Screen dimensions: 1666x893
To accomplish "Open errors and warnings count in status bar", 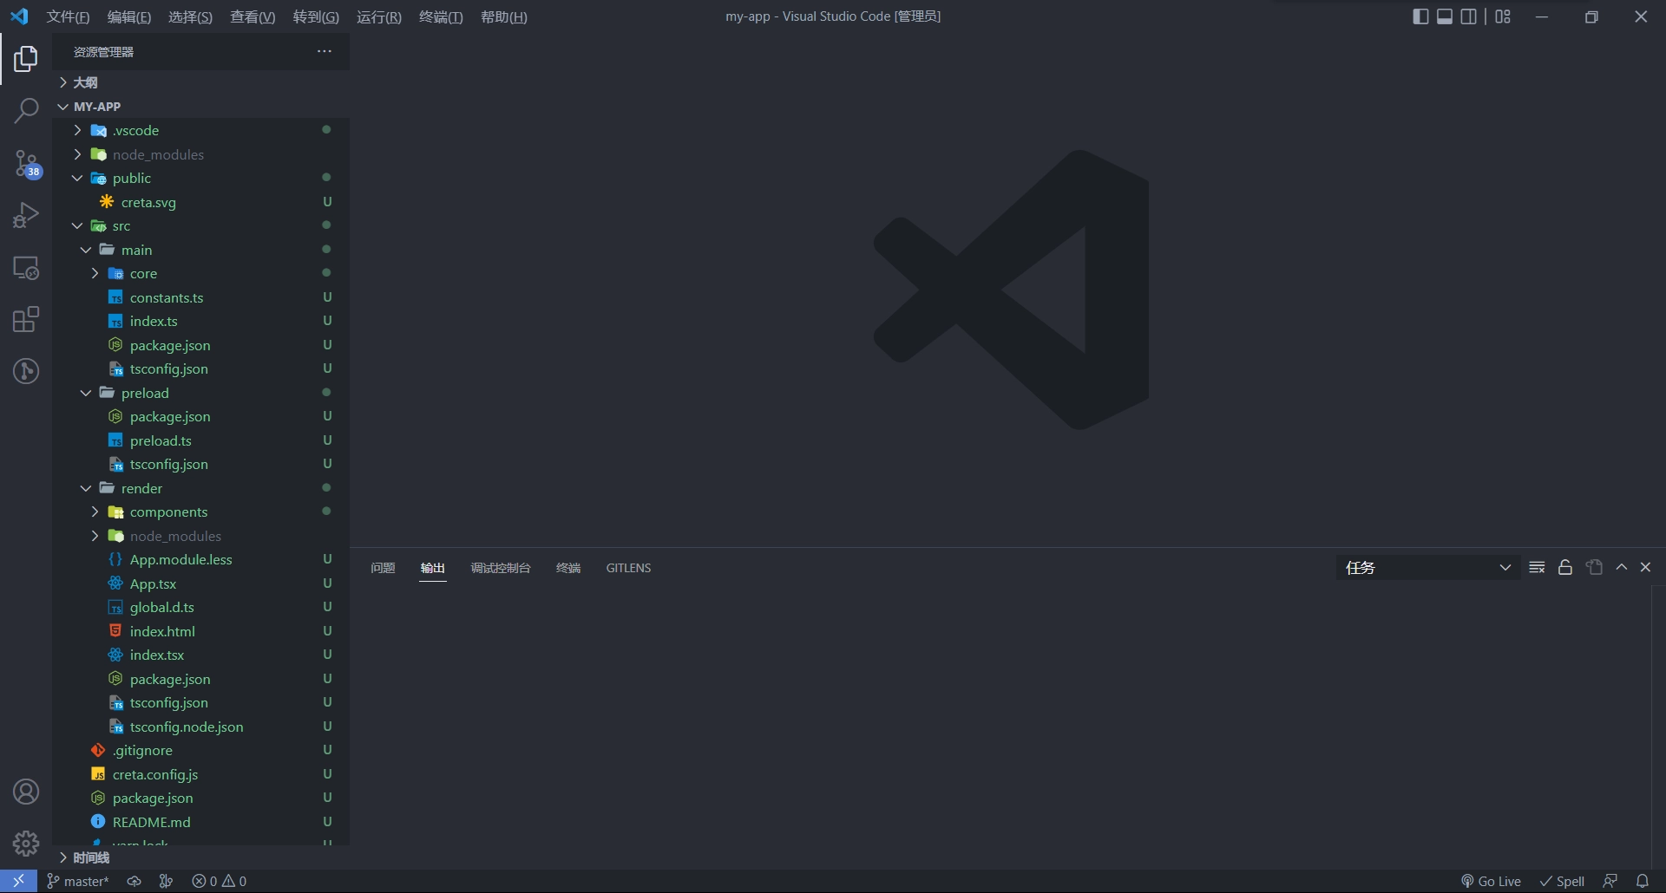I will coord(220,881).
